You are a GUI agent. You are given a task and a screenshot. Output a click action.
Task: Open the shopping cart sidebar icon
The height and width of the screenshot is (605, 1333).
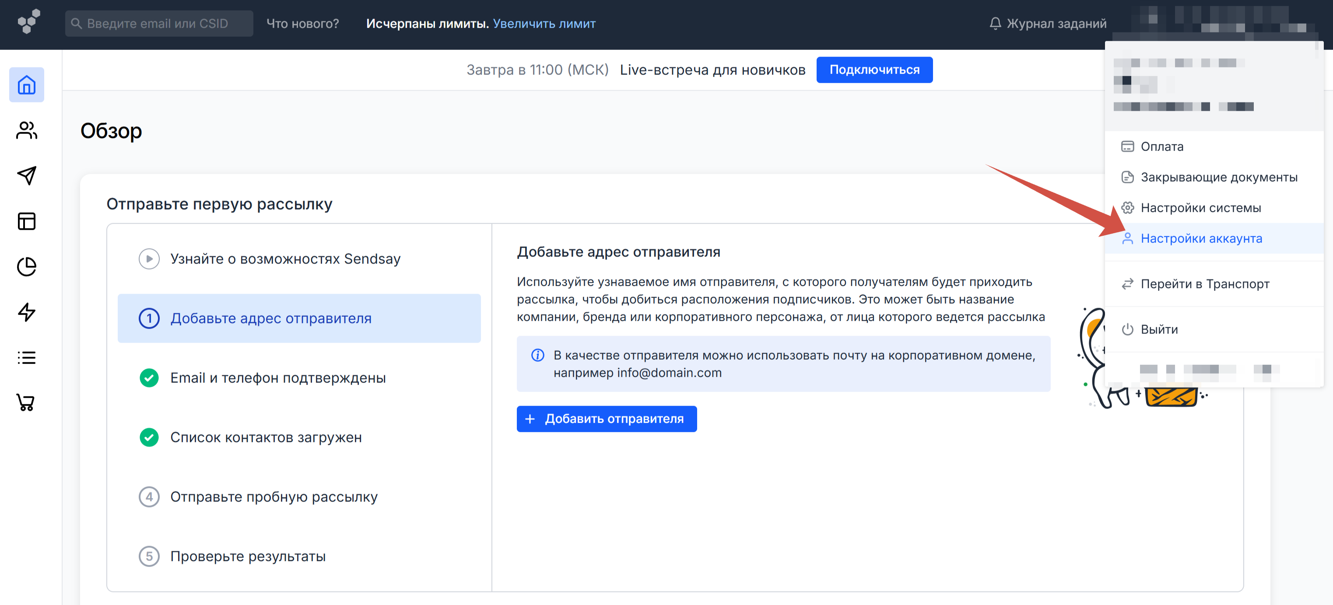[x=26, y=402]
